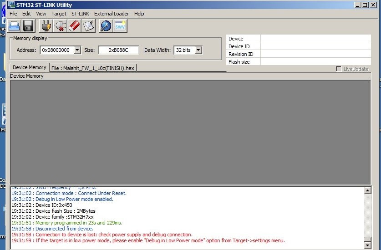Screen dimensions: 381x250
Task: Select log line "Device flash Size : 2MBytes"
Action: pyautogui.click(x=53, y=211)
